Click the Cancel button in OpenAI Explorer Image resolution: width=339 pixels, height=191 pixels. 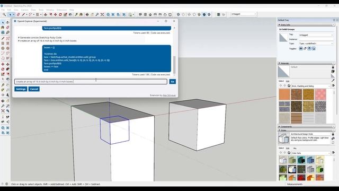tap(34, 89)
